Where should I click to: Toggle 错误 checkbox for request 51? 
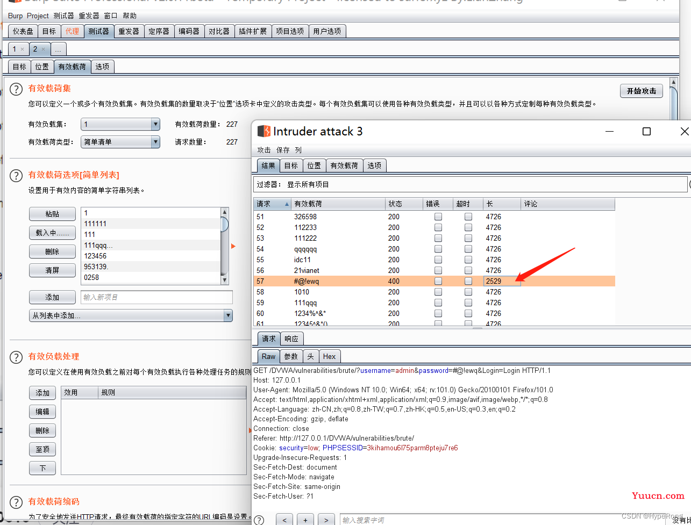[x=438, y=217]
